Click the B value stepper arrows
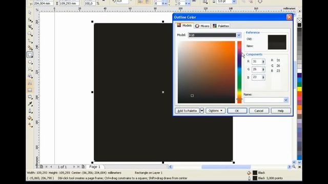 [263, 77]
